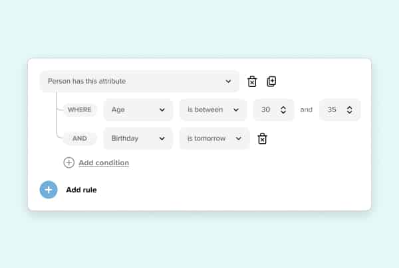
Task: Expand the 'is between' operator dropdown
Action: pyautogui.click(x=213, y=110)
